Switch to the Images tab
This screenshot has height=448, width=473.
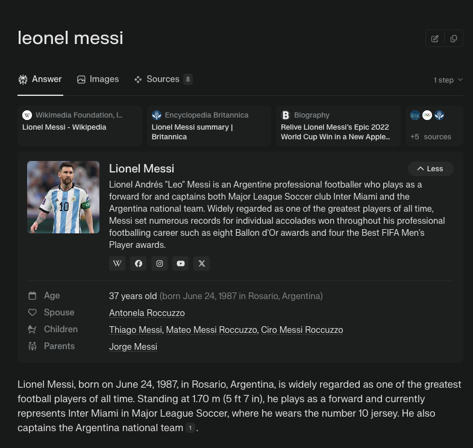[x=98, y=79]
